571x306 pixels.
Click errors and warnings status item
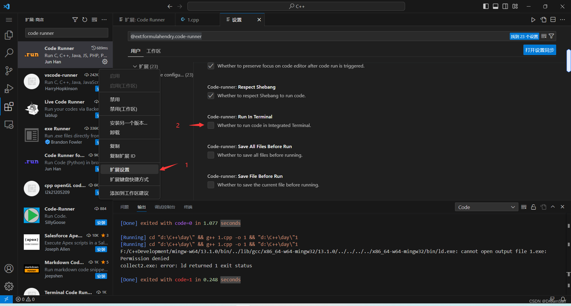(x=25, y=299)
